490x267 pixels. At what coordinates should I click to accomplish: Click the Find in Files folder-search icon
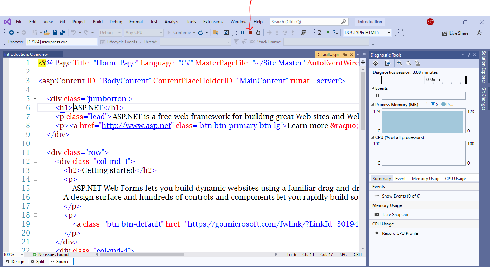coord(216,33)
